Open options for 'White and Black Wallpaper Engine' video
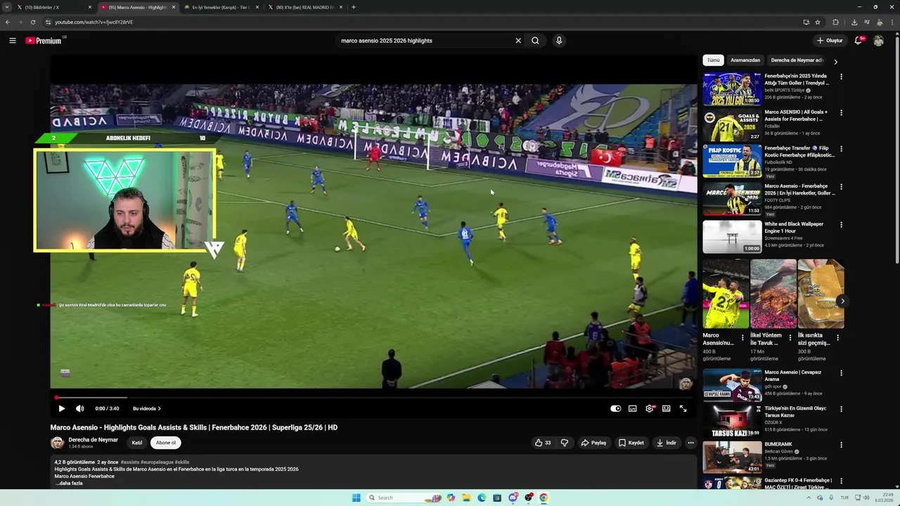Image resolution: width=900 pixels, height=506 pixels. coord(841,225)
